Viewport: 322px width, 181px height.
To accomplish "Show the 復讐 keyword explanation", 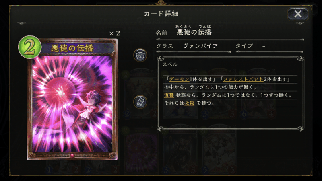I will point(169,95).
